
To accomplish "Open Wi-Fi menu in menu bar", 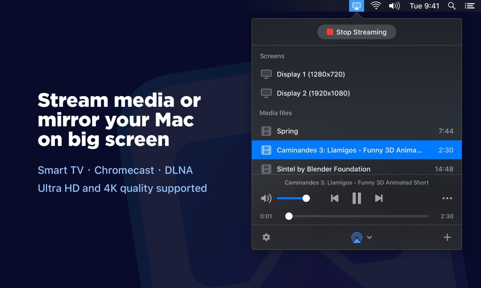I will point(375,6).
